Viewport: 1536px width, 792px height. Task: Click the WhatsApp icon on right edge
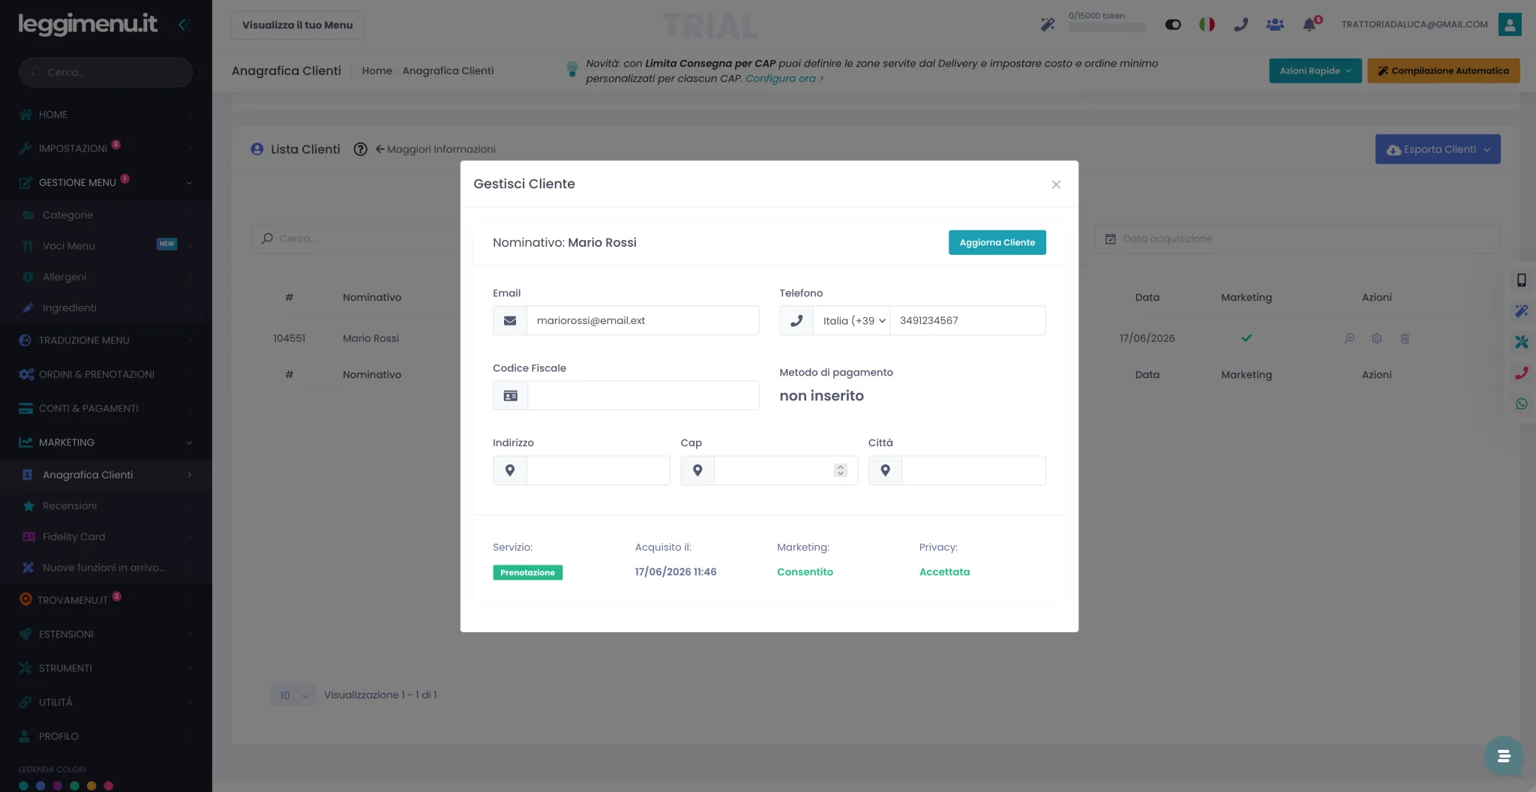point(1522,403)
